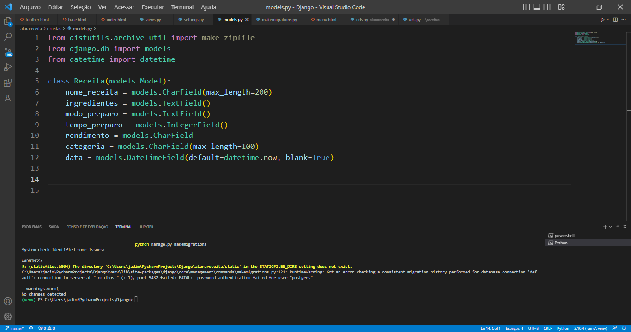631x332 pixels.
Task: Open the Accounts menu icon
Action: tap(7, 302)
